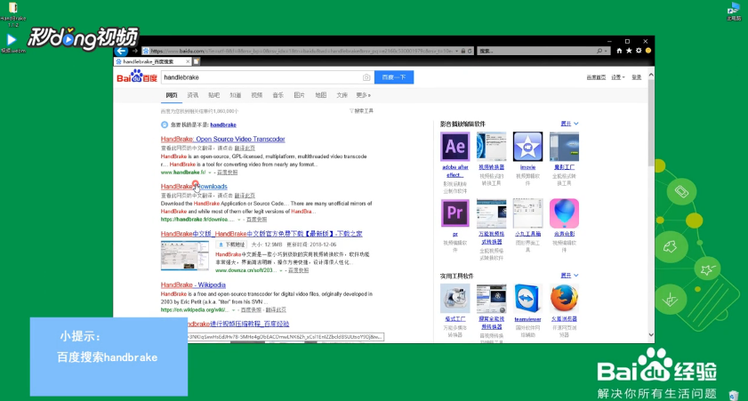
Task: Open the 狸窝全能视频转换器 thumbnail
Action: click(x=491, y=299)
